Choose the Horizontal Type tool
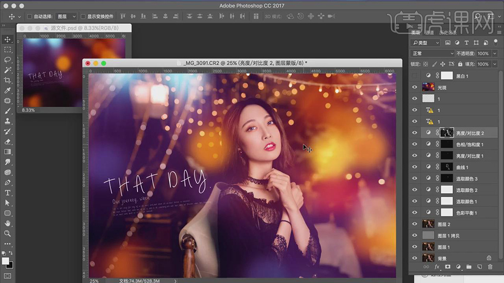504x283 pixels. tap(8, 193)
